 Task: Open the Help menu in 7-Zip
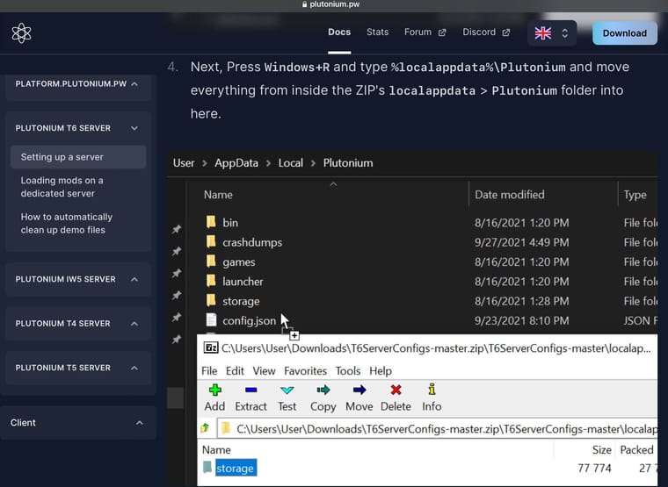point(381,371)
